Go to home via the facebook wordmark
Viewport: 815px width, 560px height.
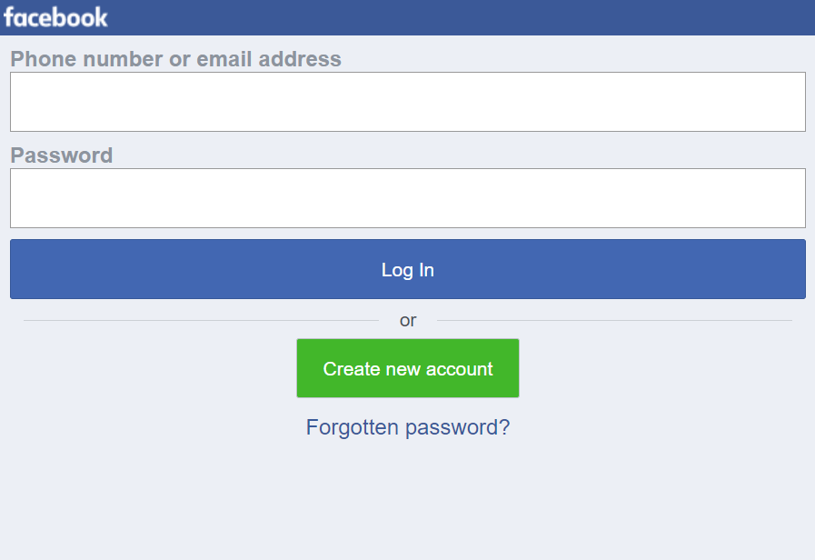pyautogui.click(x=55, y=17)
